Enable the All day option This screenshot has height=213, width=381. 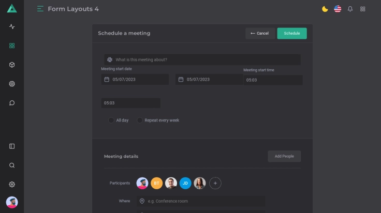111,120
